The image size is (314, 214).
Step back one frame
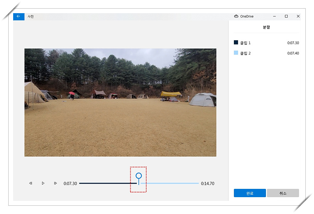click(31, 183)
